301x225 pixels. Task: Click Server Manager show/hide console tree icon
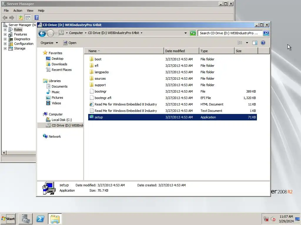coord(28,18)
